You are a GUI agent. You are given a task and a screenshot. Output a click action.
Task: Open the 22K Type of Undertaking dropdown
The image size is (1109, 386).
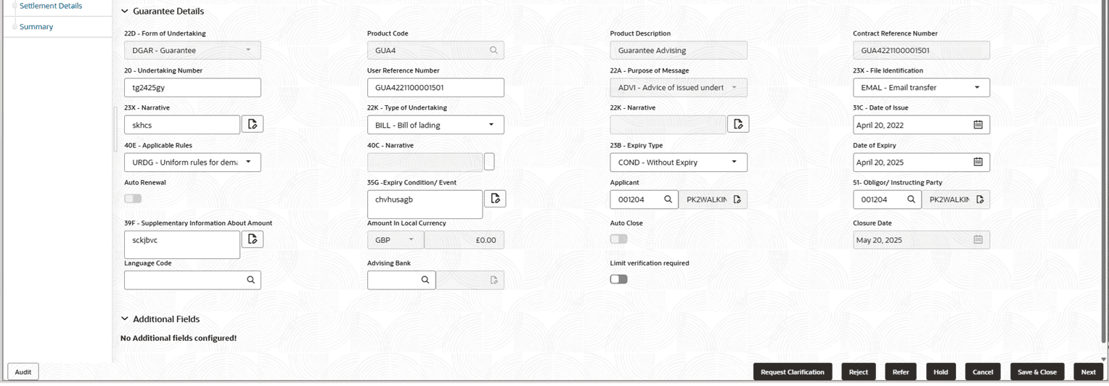[435, 125]
